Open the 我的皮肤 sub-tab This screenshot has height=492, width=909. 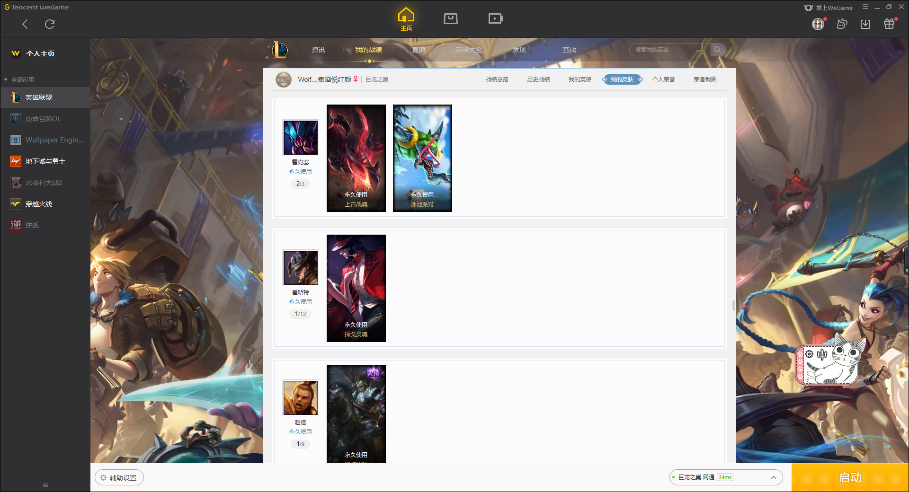(x=622, y=79)
